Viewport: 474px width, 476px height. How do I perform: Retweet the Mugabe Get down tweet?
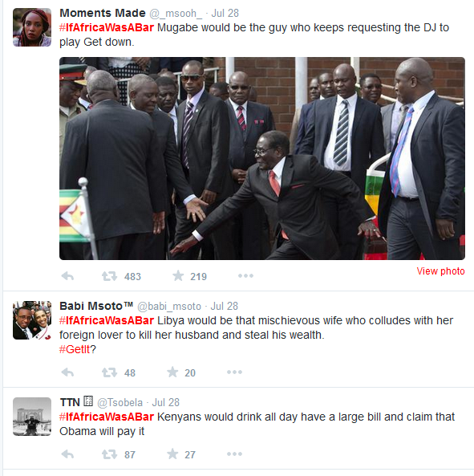click(x=109, y=276)
